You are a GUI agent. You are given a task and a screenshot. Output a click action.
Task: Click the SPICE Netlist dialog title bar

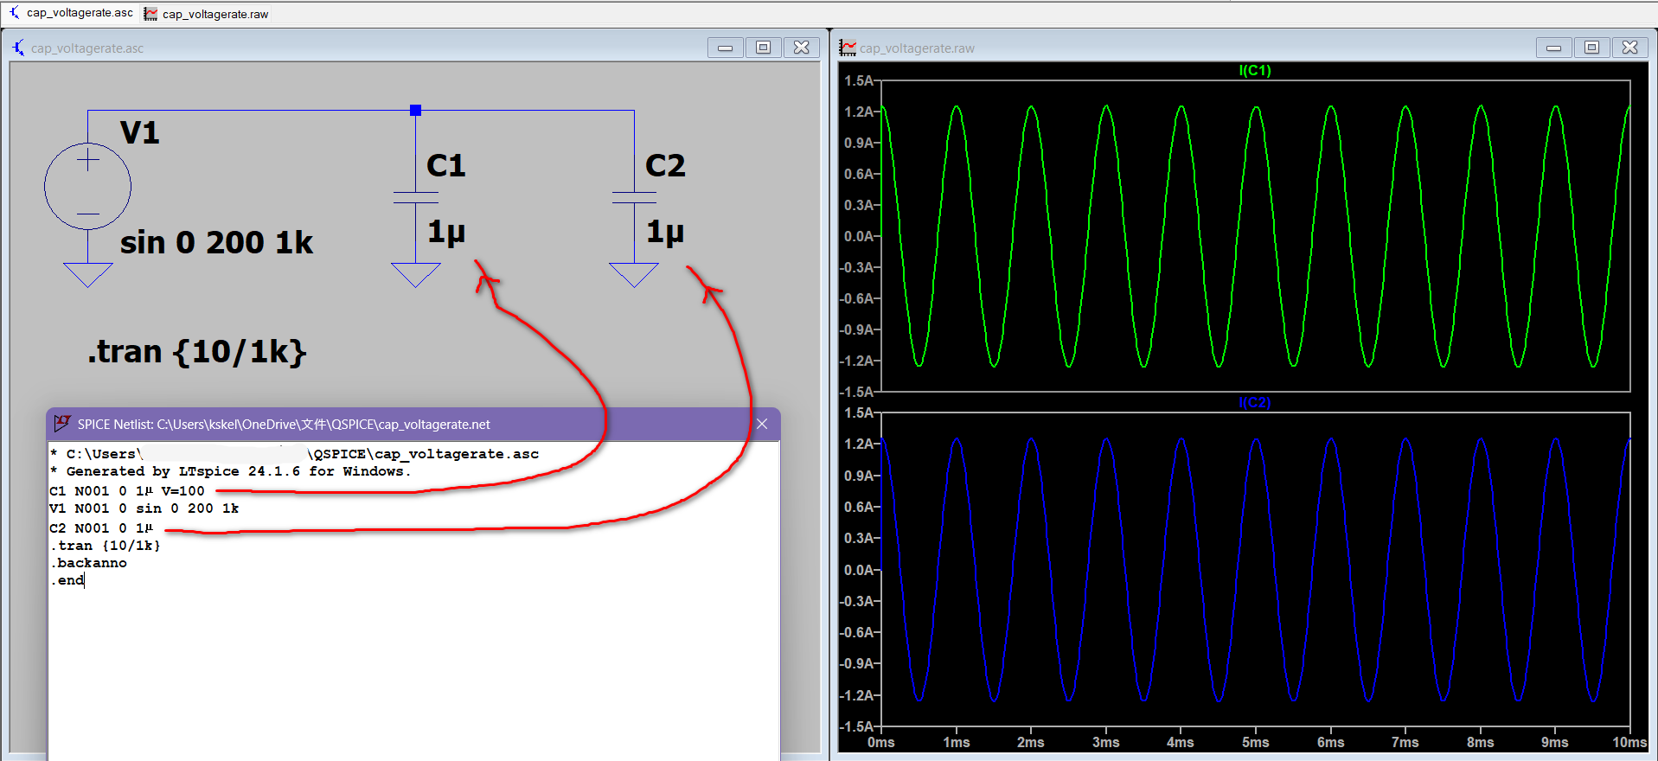(x=413, y=424)
